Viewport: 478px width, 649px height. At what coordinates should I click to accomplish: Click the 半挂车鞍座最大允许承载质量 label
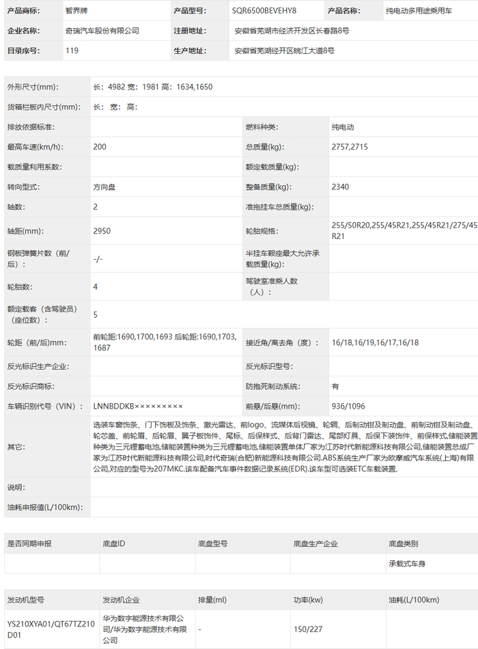point(283,259)
